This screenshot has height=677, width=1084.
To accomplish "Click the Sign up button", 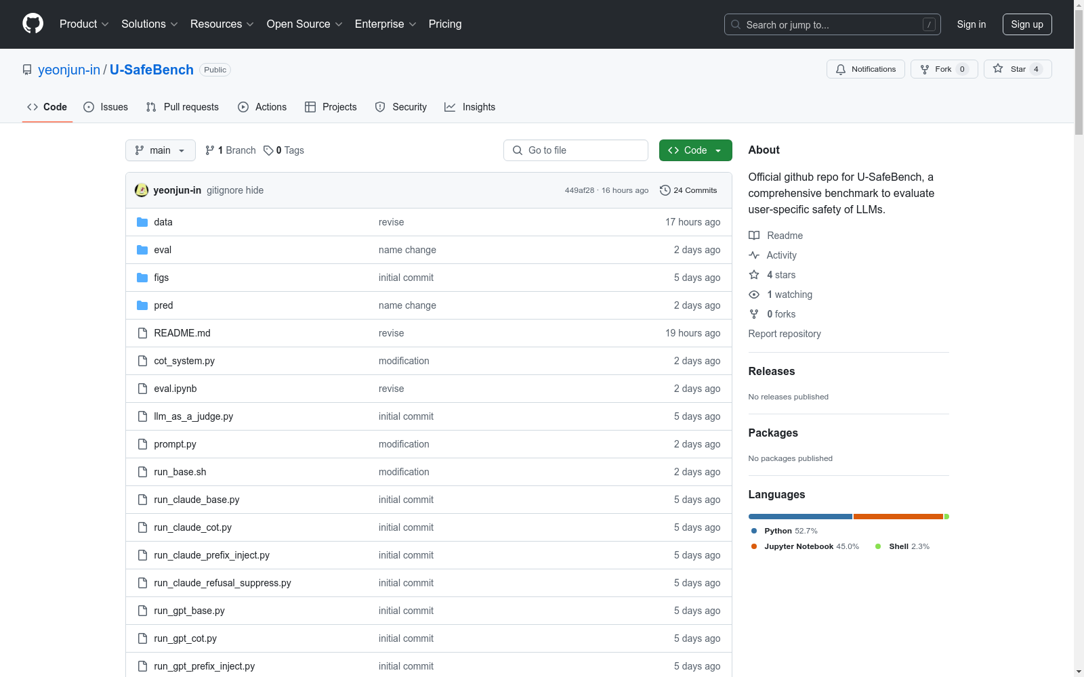I will [1027, 24].
